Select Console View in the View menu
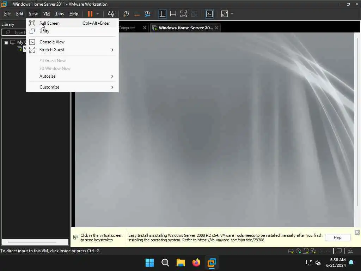Viewport: 361px width, 271px height. click(x=72, y=42)
